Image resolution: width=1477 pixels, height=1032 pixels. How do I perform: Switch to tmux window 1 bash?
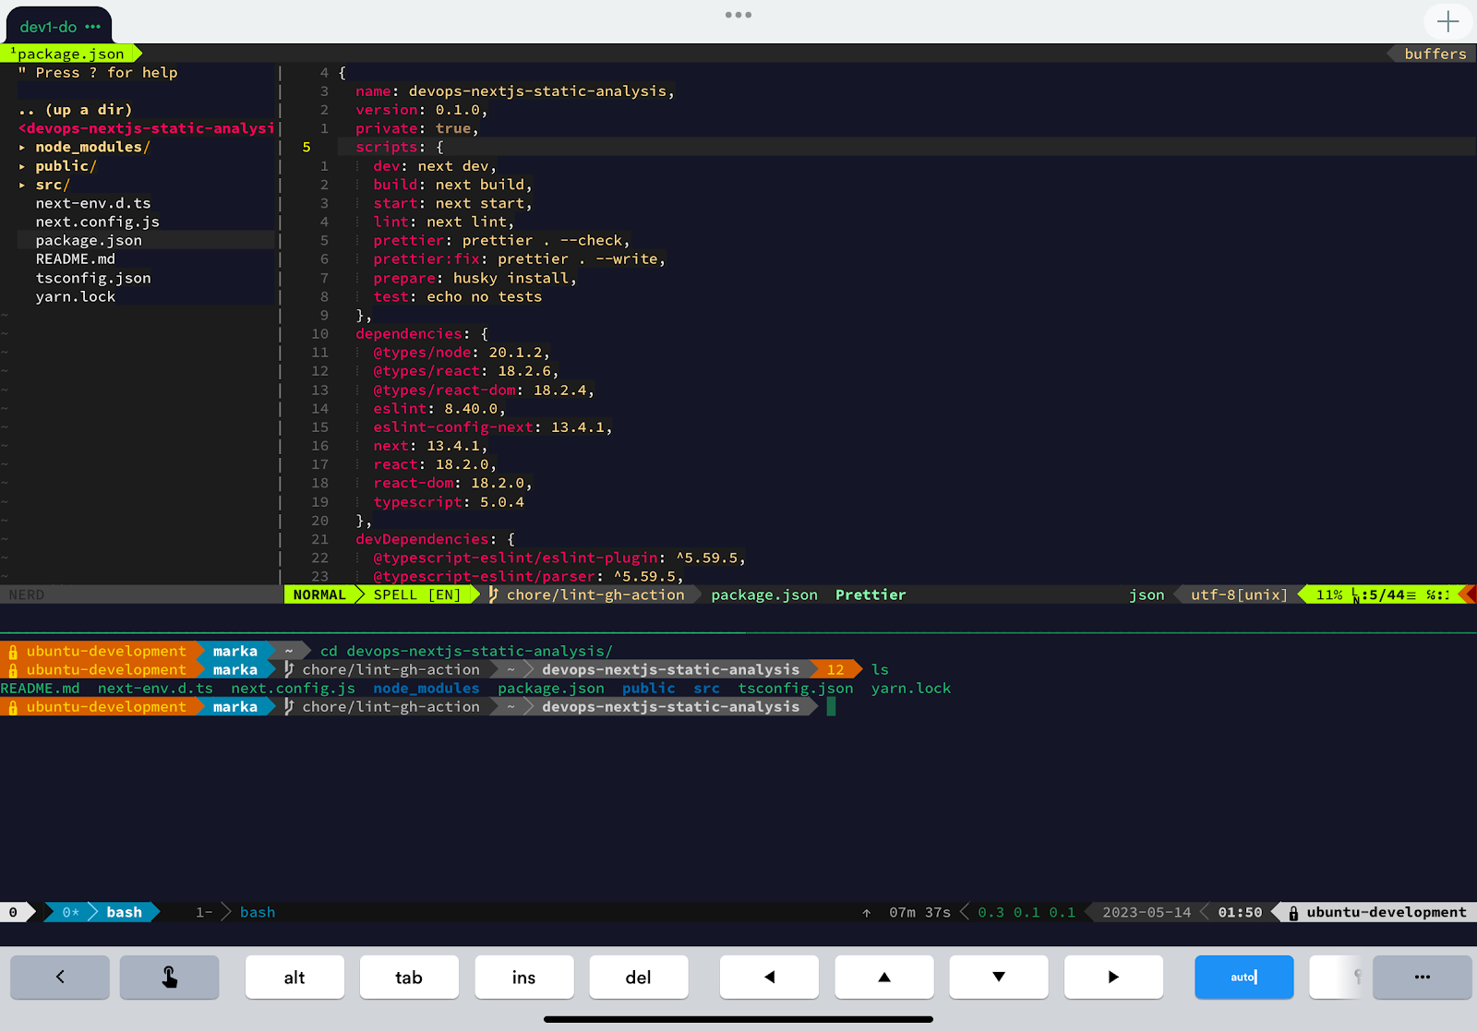pyautogui.click(x=235, y=912)
